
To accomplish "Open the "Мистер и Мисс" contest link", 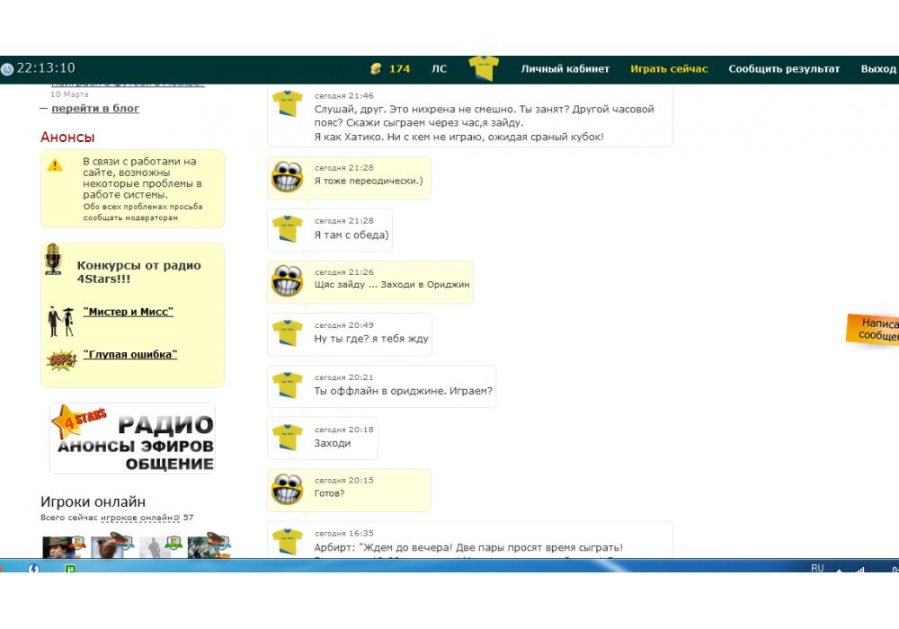I will coord(128,312).
